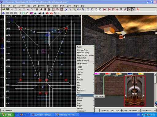This screenshot has width=157, height=117.
Task: Expand the Select submenu
Action: pyautogui.click(x=85, y=47)
